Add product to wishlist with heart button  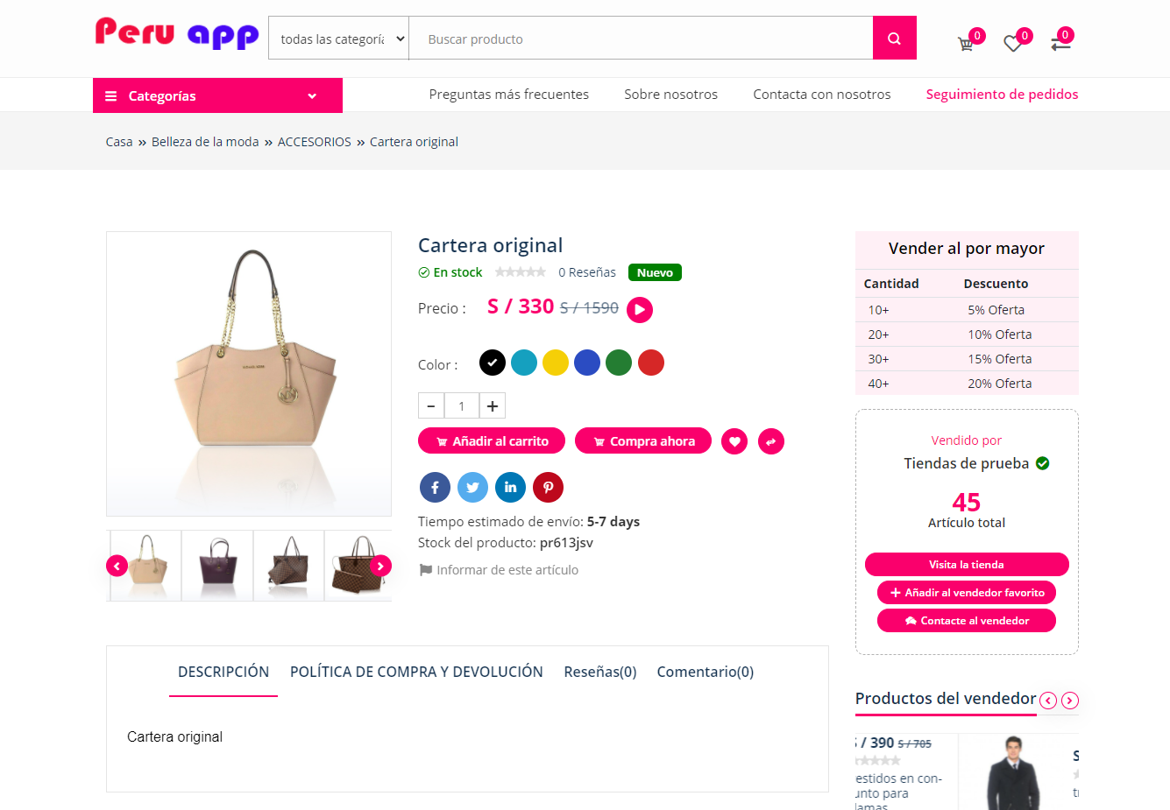point(734,441)
